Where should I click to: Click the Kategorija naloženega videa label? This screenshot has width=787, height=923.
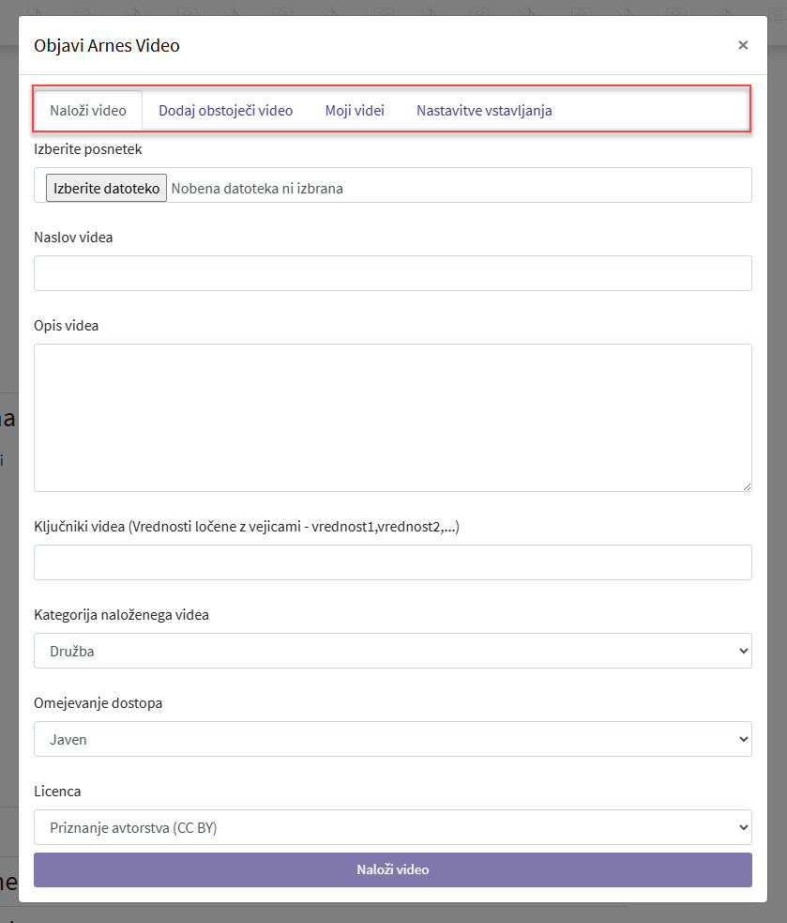click(121, 615)
